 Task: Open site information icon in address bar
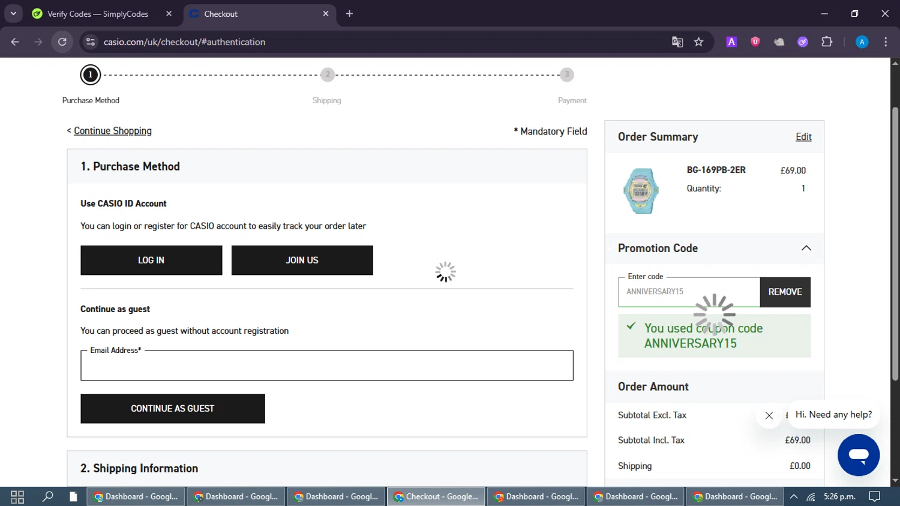point(90,42)
